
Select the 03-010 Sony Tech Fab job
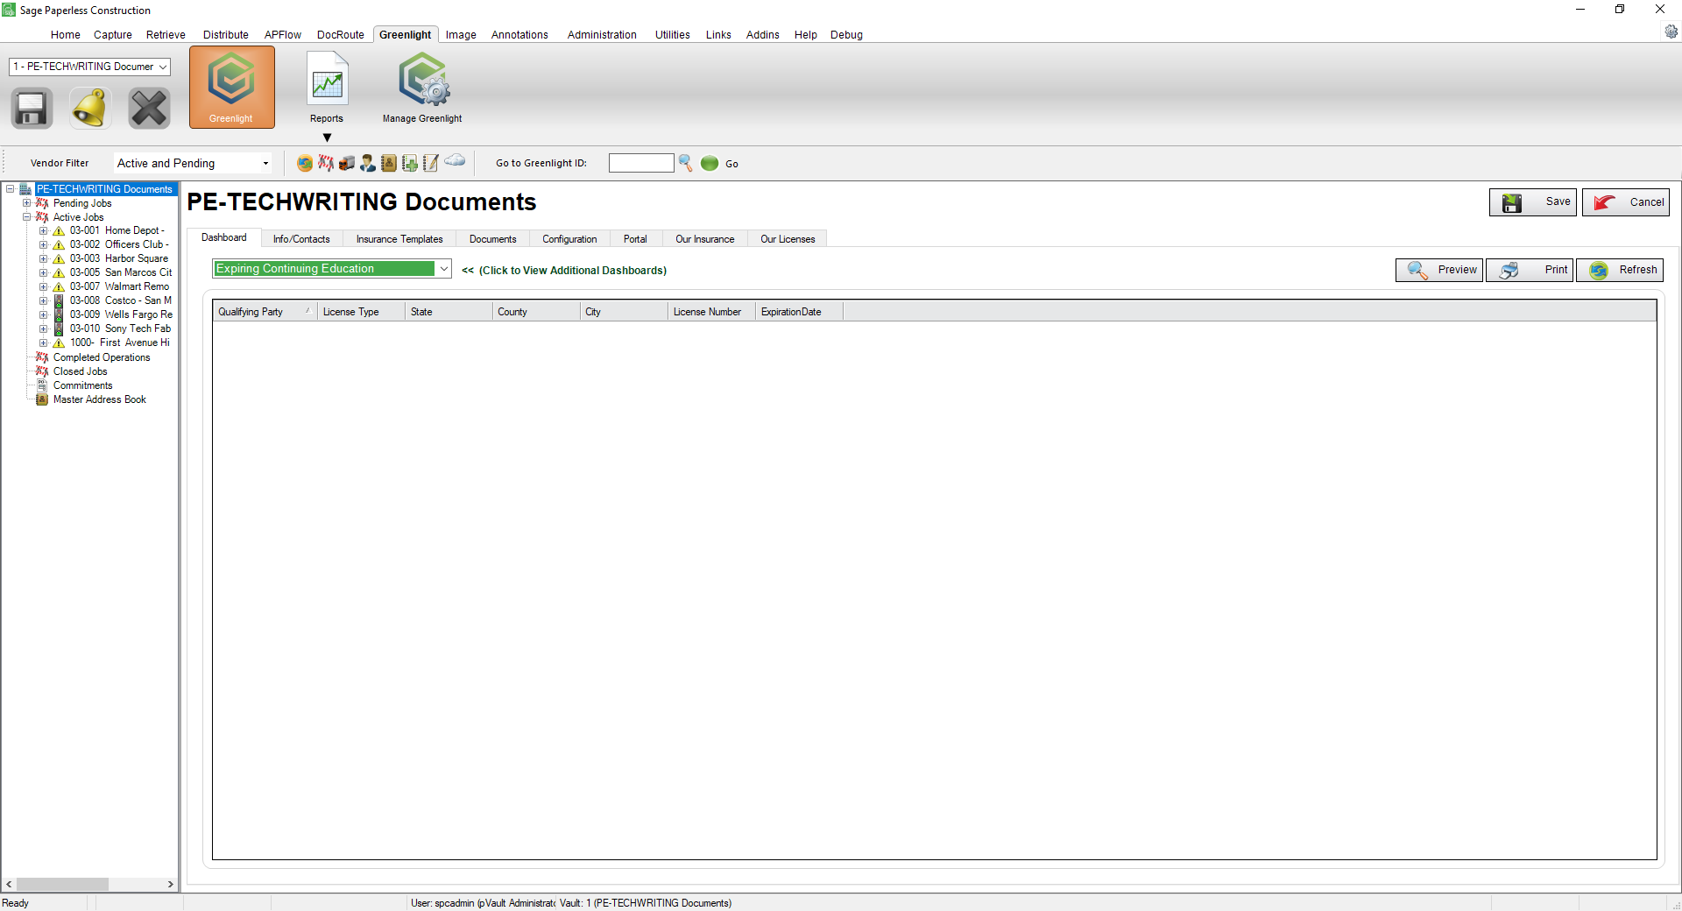pos(120,328)
